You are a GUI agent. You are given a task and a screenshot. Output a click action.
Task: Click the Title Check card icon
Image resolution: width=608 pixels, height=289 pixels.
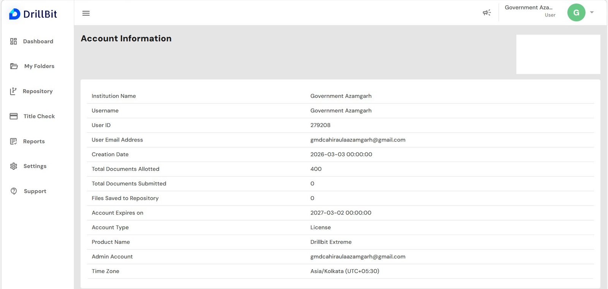[x=14, y=116]
